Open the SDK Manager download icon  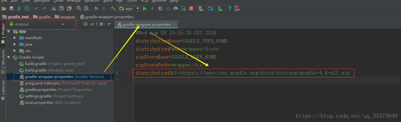219,8
